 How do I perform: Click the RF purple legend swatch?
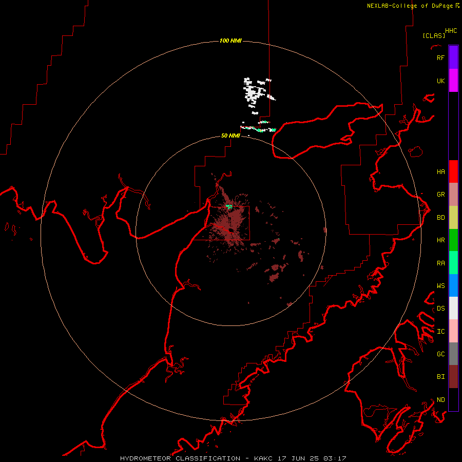point(453,57)
